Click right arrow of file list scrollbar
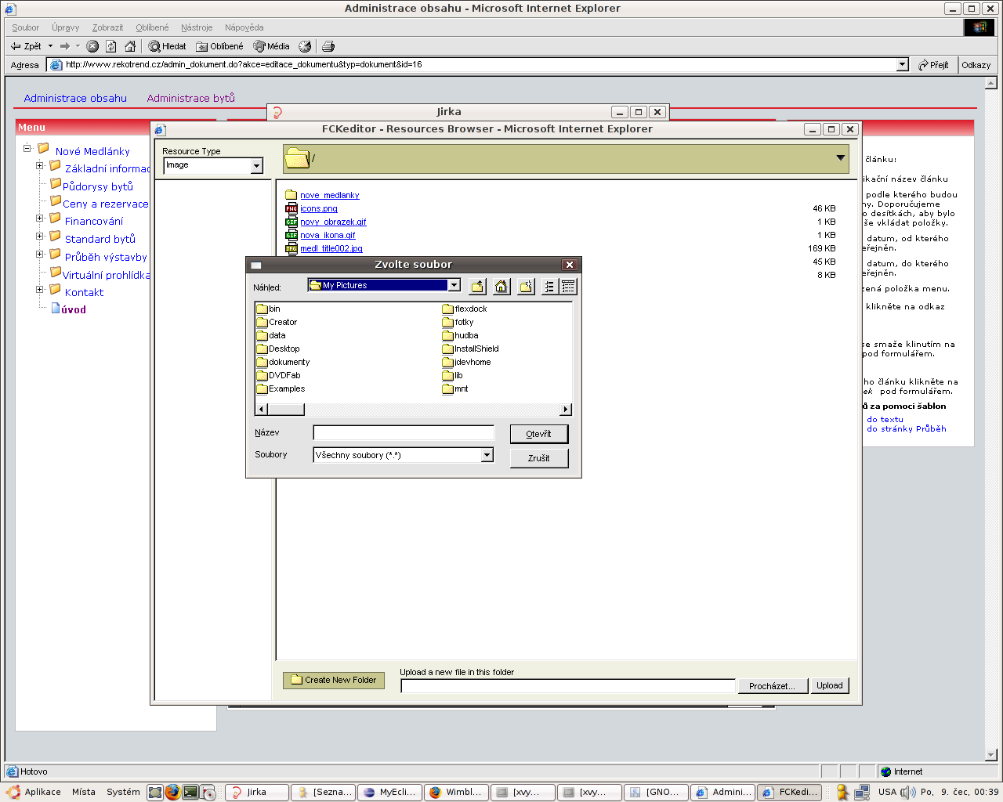This screenshot has width=1003, height=802. click(x=566, y=410)
